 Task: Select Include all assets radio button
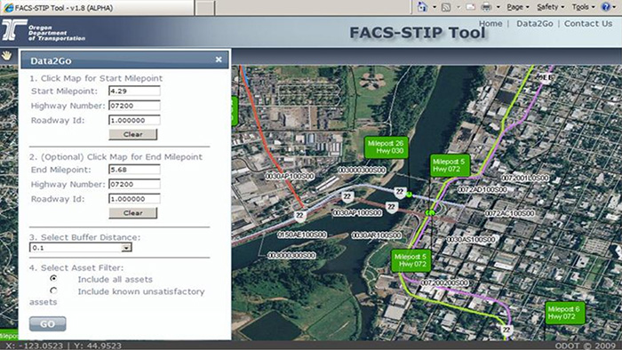(53, 279)
